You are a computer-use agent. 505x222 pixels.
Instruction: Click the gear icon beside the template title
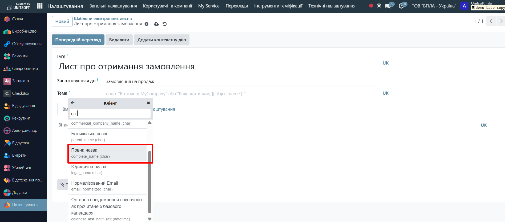tap(147, 24)
